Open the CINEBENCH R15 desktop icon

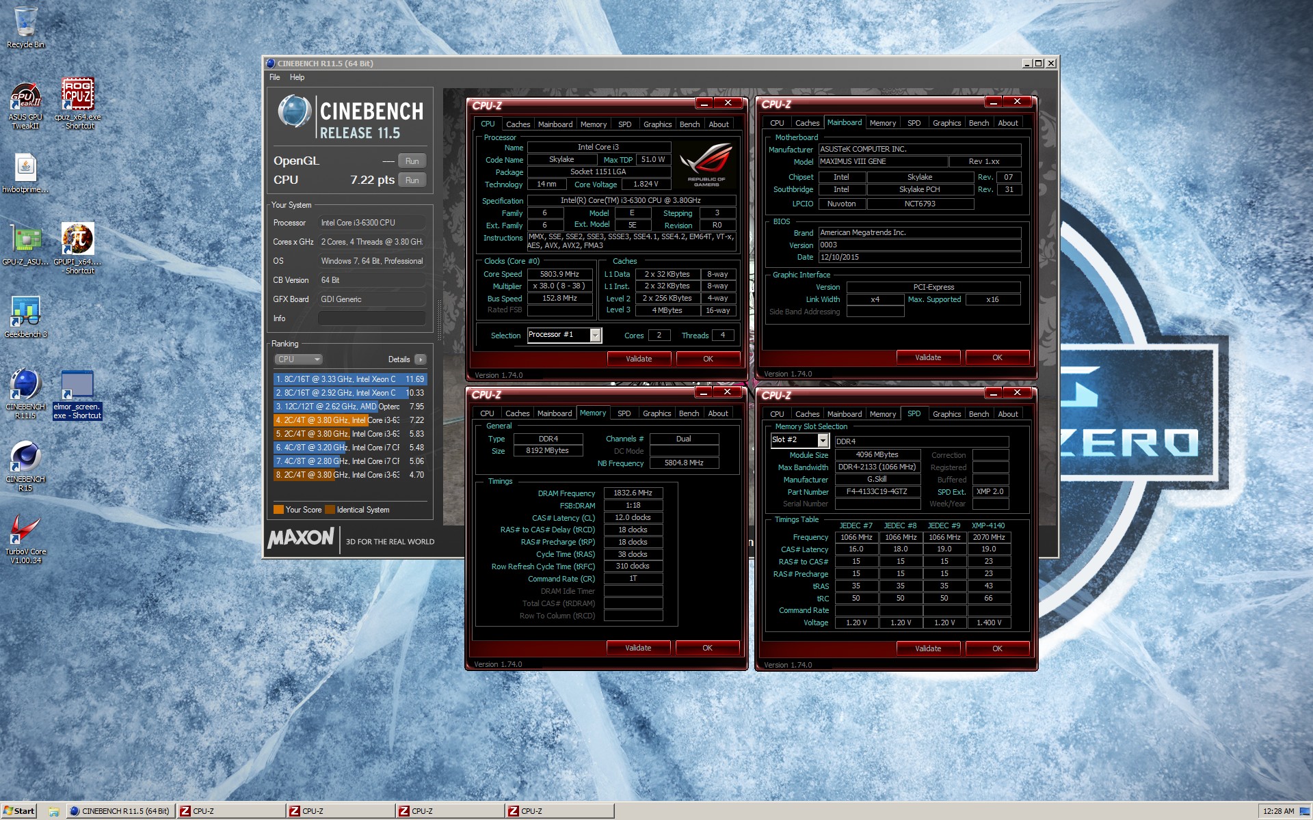25,467
